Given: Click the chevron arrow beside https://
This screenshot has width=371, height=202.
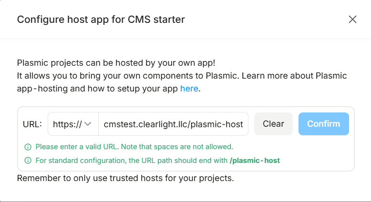Looking at the screenshot, I should (88, 124).
